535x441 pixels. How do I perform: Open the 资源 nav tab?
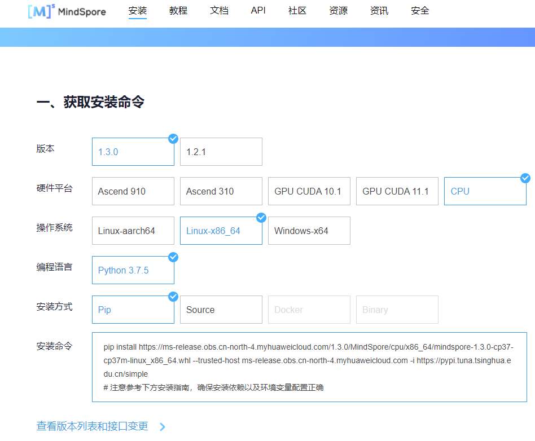(338, 11)
